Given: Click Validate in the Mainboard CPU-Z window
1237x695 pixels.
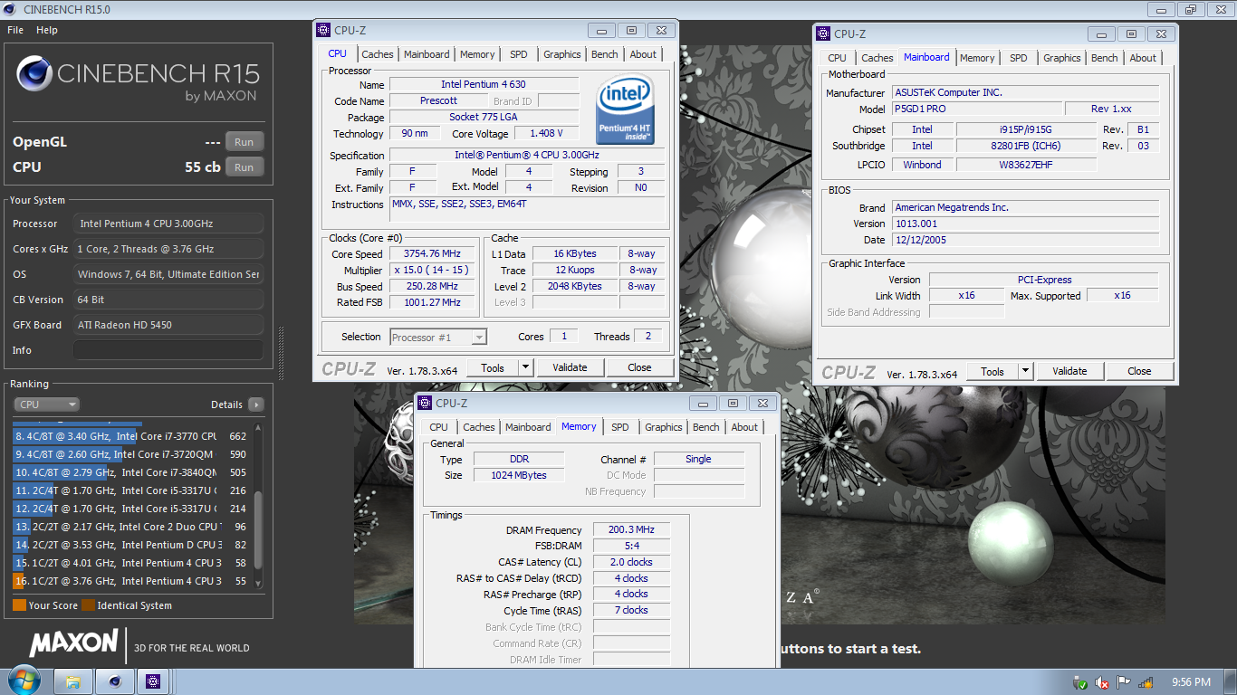Looking at the screenshot, I should tap(1069, 371).
